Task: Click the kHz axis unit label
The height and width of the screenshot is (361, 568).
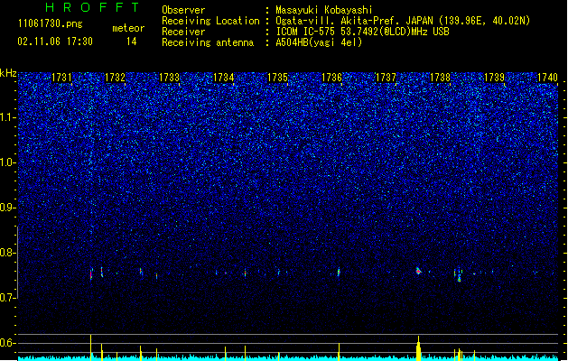Action: tap(8, 73)
